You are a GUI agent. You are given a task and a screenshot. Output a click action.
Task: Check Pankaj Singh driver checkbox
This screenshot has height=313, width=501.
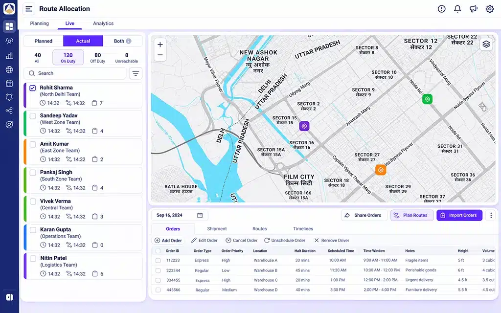pos(33,173)
